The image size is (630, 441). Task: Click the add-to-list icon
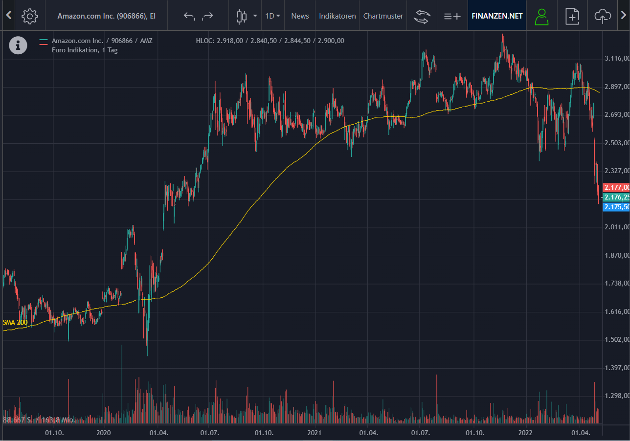[452, 16]
